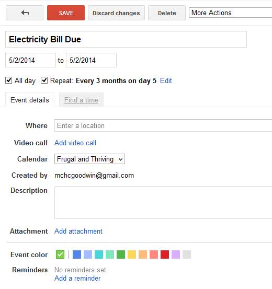Screen dimensions: 272x289
Task: Select the Event details tab
Action: (30, 100)
